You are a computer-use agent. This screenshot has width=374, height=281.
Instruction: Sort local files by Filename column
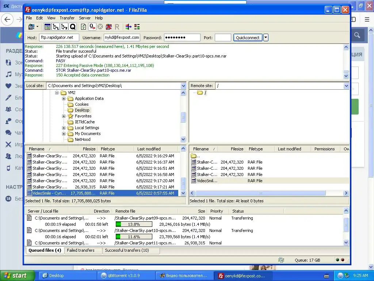coord(46,149)
